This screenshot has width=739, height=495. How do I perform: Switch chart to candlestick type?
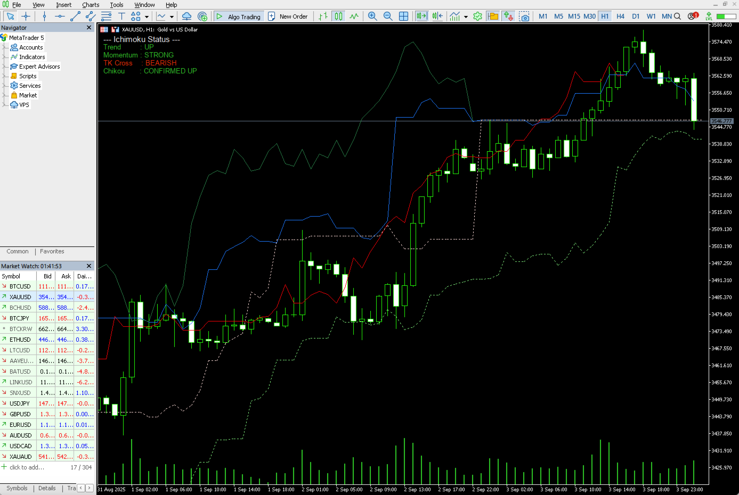tap(339, 16)
